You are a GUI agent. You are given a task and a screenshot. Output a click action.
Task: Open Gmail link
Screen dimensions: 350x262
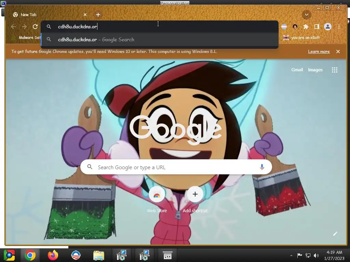(297, 70)
